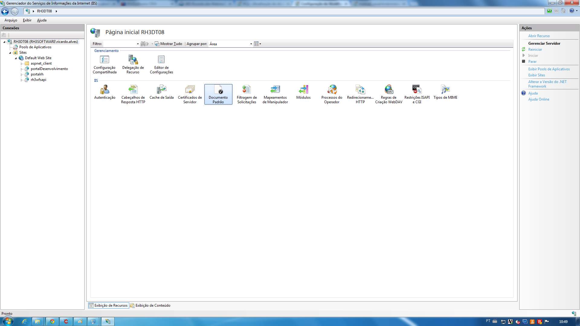The width and height of the screenshot is (580, 326).
Task: Click the Back navigation arrow
Action: click(x=5, y=11)
